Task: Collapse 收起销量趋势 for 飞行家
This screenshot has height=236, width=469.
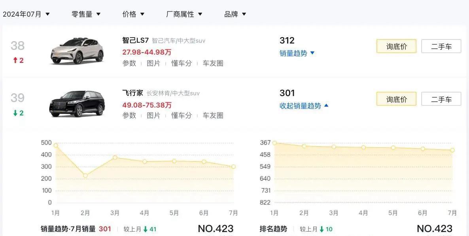Action: click(304, 106)
